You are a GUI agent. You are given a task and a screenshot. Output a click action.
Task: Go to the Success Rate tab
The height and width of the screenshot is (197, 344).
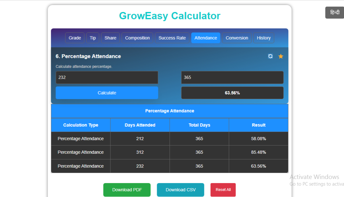172,38
